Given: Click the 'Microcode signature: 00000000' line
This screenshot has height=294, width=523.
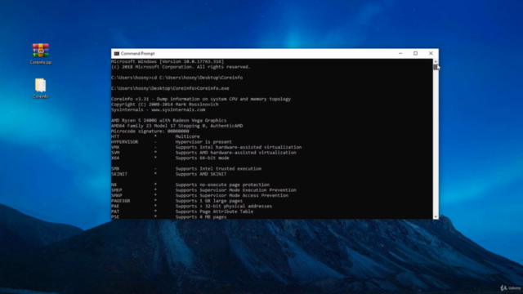Looking at the screenshot, I should click(150, 131).
